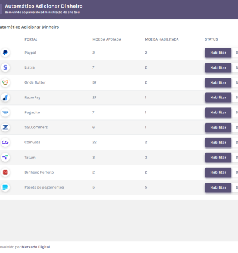Select the Pagadito portal name

[x=32, y=112]
